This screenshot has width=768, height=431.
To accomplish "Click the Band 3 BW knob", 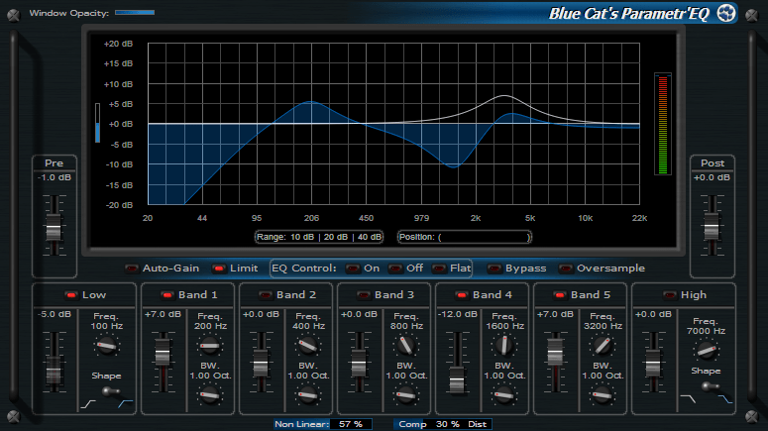I will coord(405,394).
